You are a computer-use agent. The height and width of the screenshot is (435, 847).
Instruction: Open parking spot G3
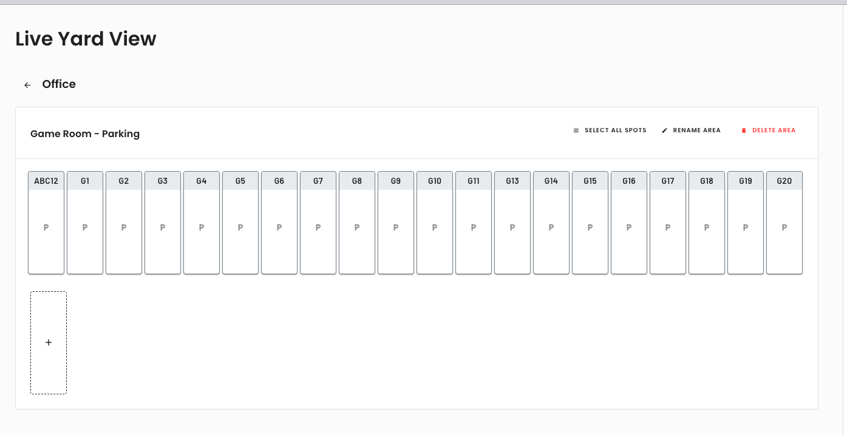163,223
